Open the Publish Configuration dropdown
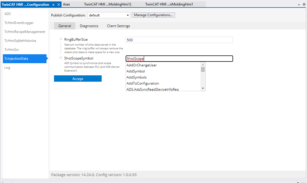Viewport: 307px width, 183px height. pos(109,15)
